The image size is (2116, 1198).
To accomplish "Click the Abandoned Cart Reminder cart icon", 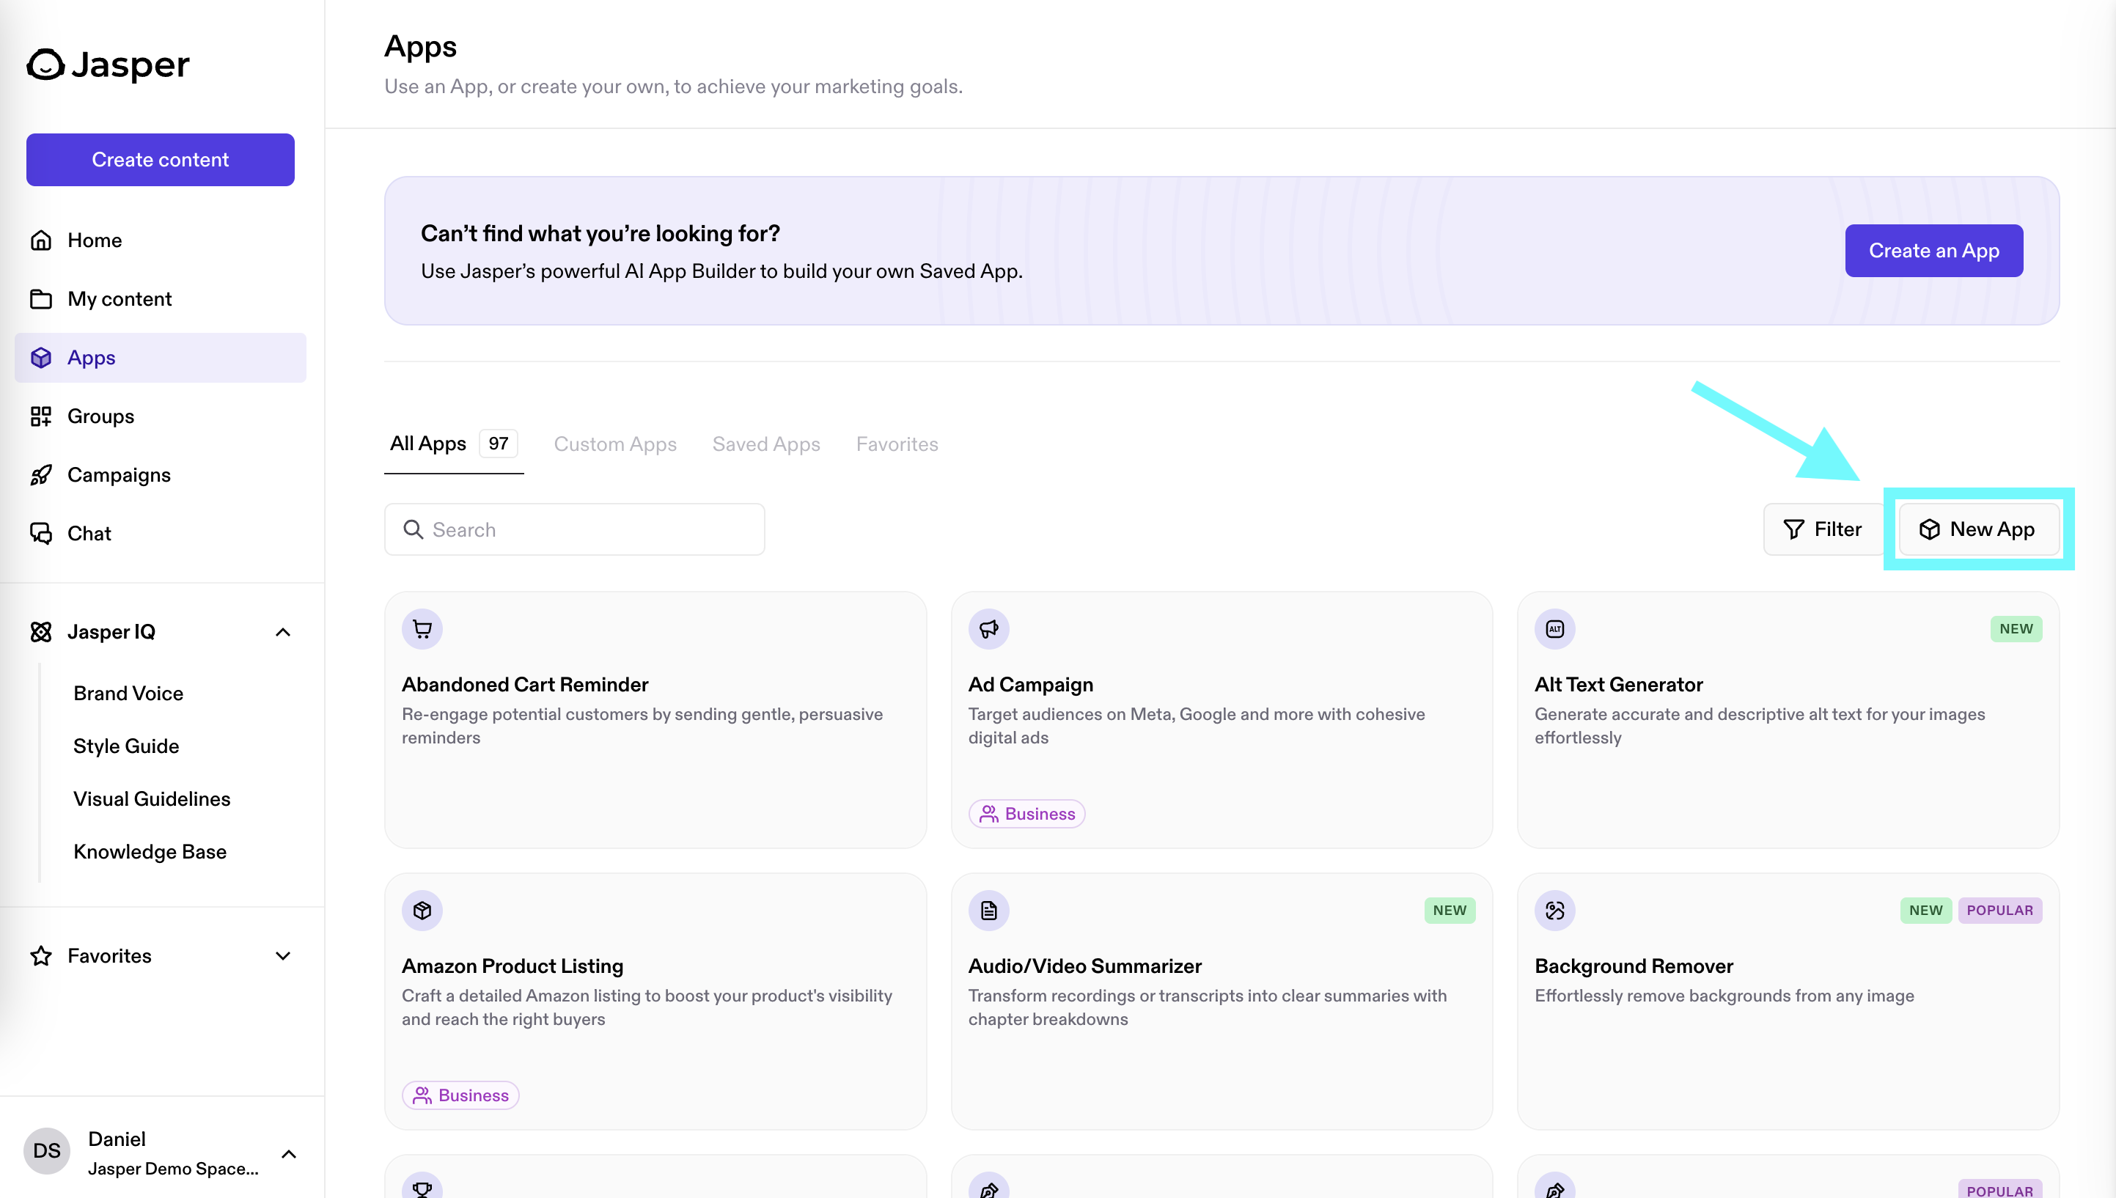I will [x=422, y=630].
